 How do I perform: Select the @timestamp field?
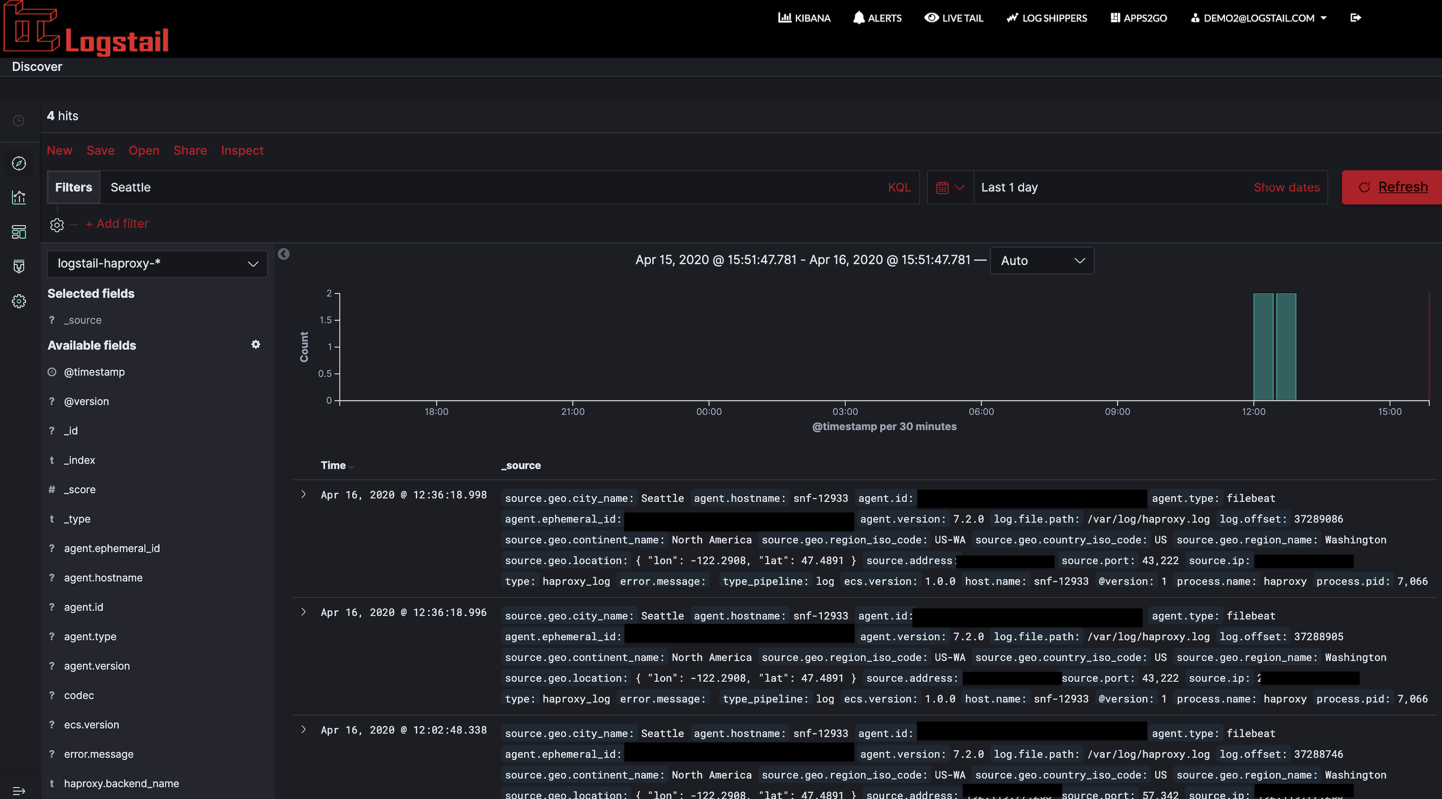[94, 372]
